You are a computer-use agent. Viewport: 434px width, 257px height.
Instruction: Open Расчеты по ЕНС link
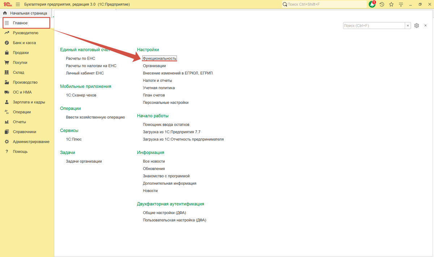[x=80, y=58]
